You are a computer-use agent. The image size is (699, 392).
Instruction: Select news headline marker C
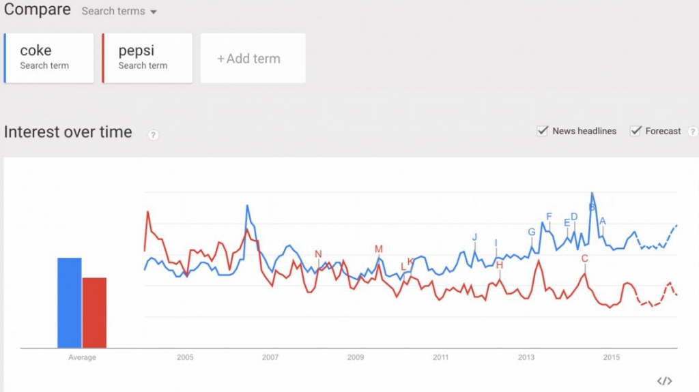click(x=584, y=258)
